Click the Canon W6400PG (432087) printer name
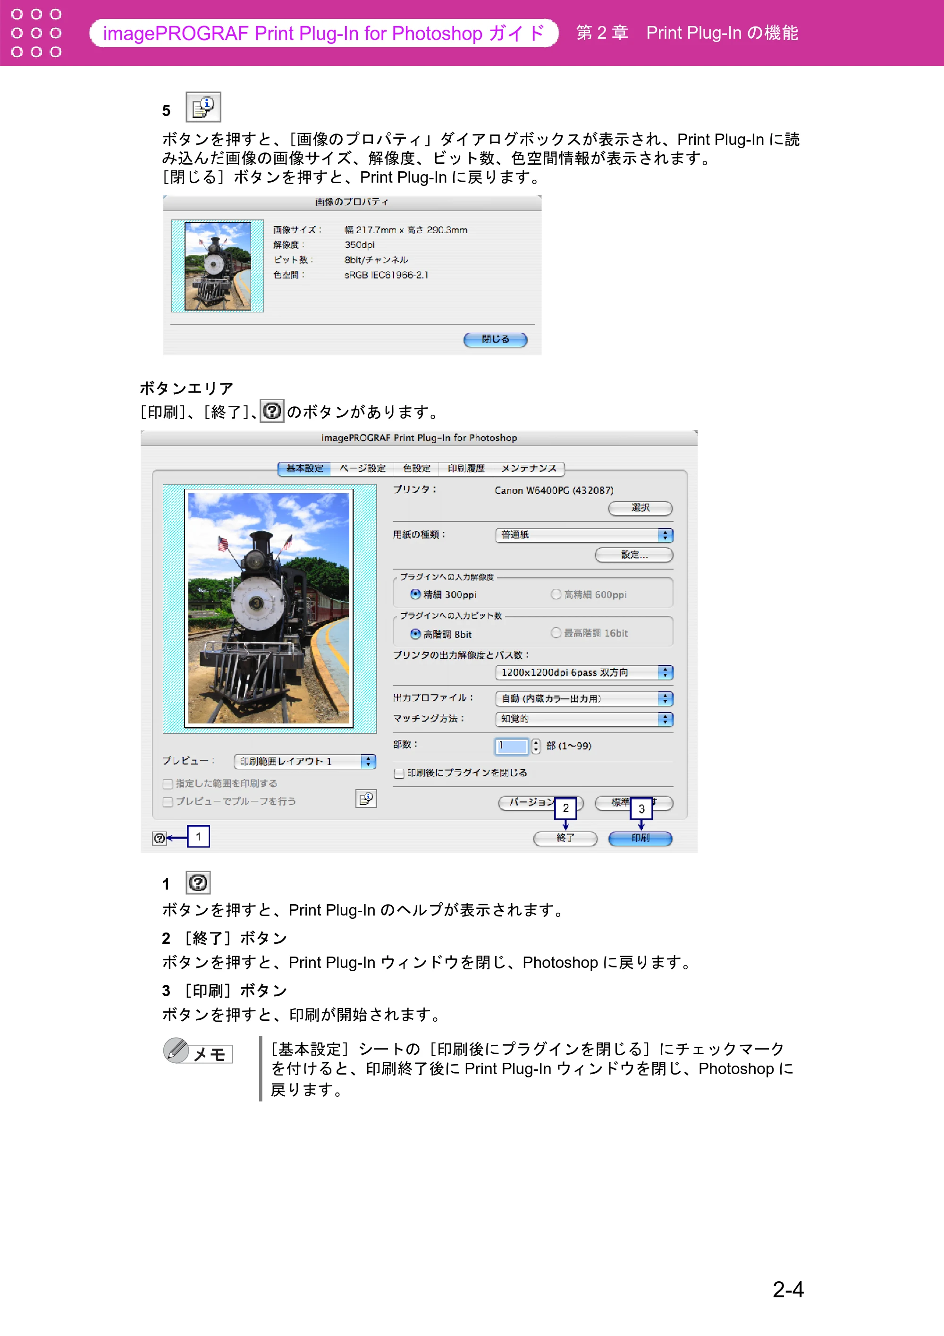 click(x=554, y=490)
